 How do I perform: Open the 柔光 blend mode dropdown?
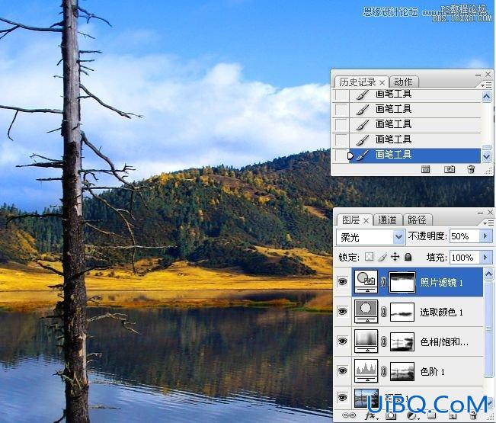(399, 237)
